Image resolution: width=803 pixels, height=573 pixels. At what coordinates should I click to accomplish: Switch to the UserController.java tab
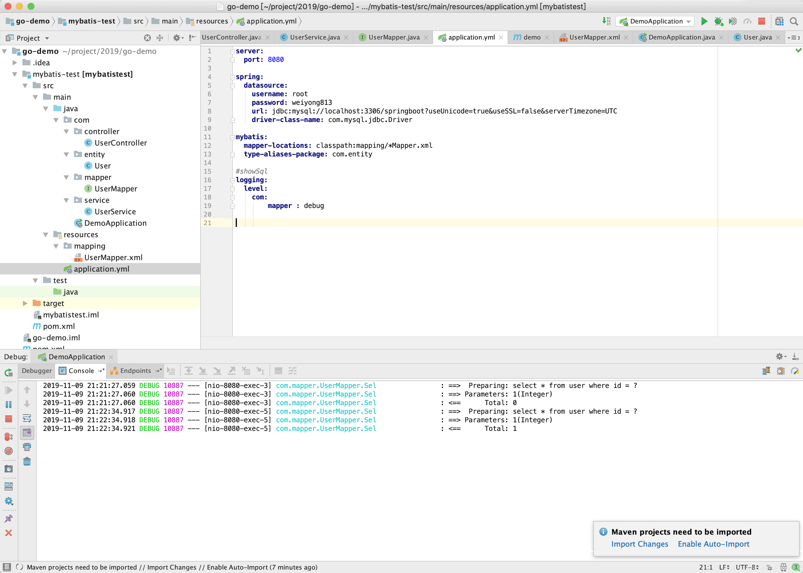232,37
